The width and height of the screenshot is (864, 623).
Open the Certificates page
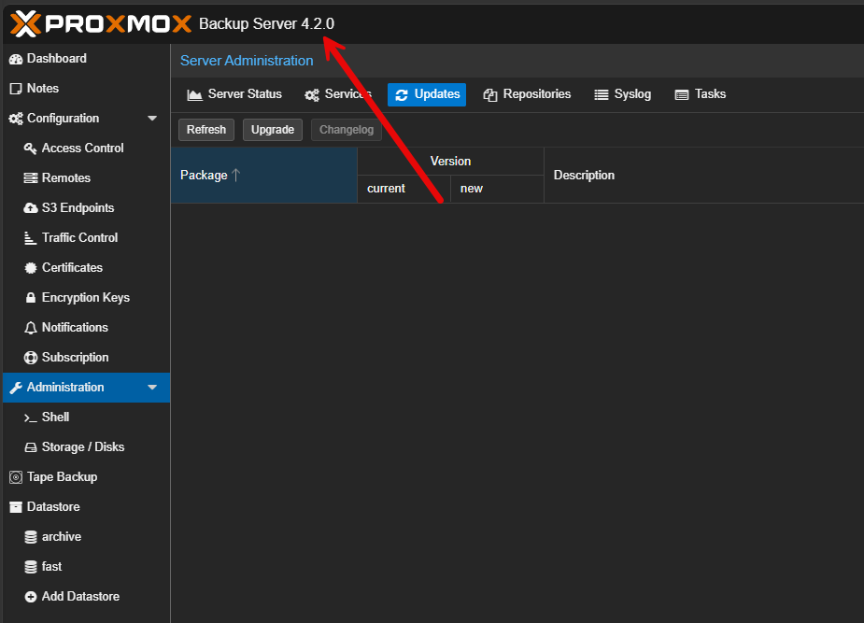pos(87,268)
